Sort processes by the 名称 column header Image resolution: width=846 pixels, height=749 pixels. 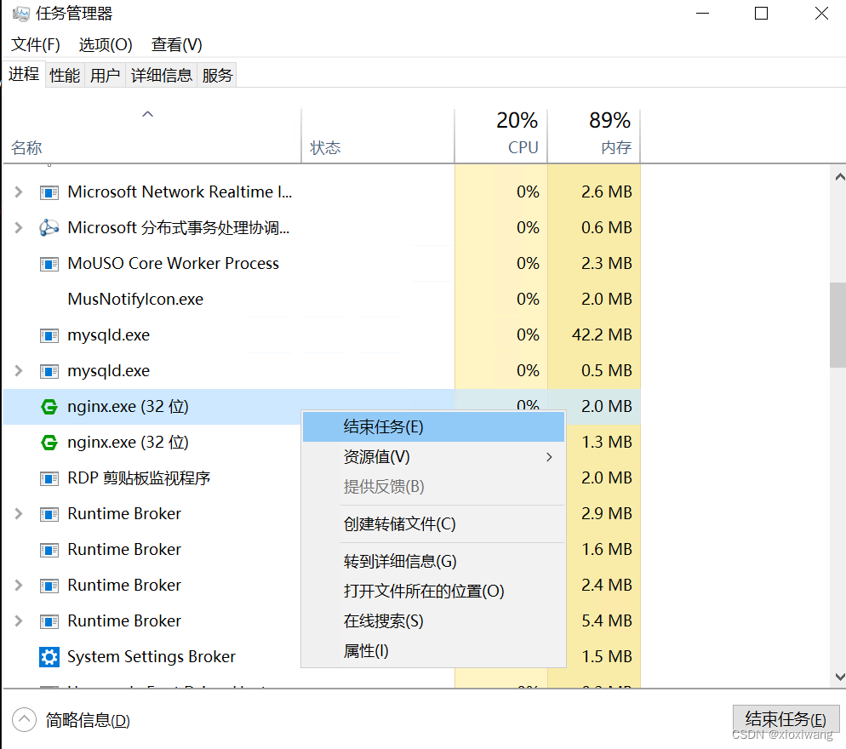click(152, 135)
